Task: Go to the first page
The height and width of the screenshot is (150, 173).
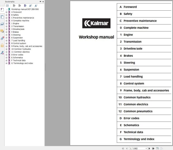Action: pyautogui.click(x=123, y=149)
